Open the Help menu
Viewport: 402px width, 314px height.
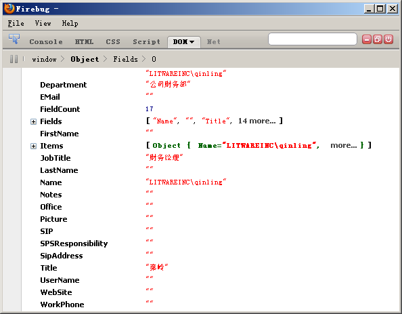click(x=70, y=23)
